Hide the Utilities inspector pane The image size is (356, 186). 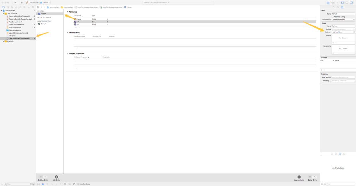351,3
